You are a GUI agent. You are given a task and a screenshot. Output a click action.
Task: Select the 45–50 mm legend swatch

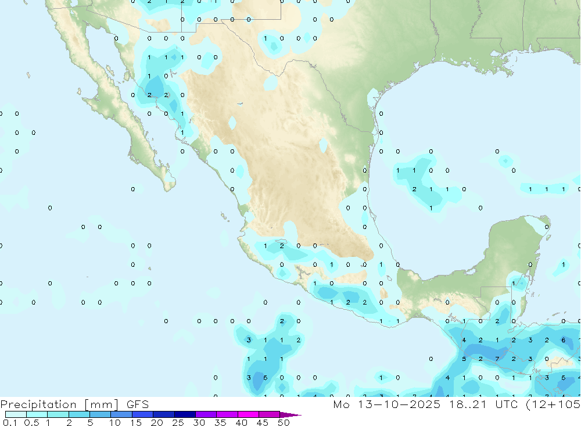270,414
